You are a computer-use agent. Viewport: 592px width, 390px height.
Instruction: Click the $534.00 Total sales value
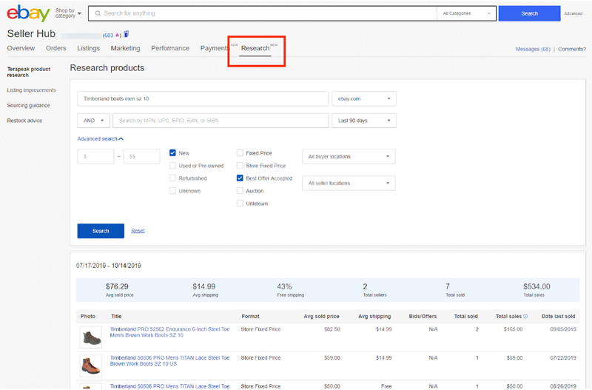(x=536, y=286)
